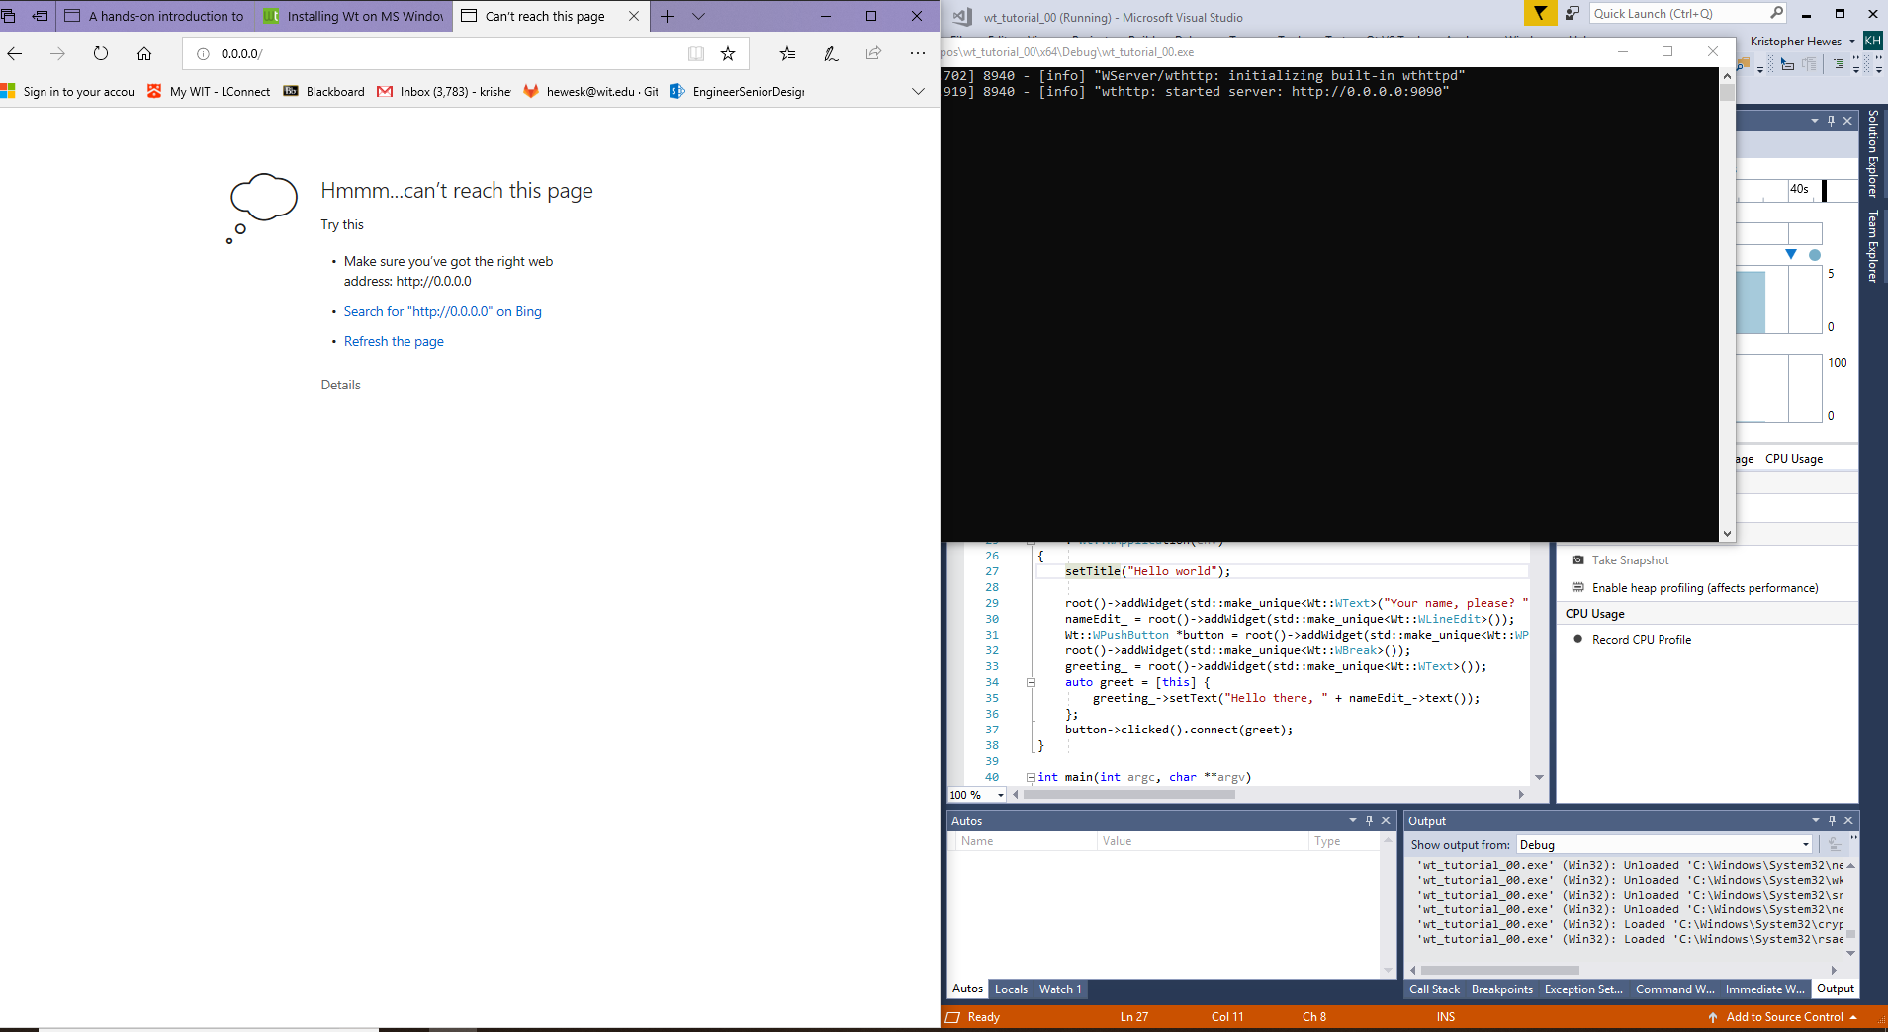Go back in the Edge browser
1888x1032 pixels.
point(15,53)
